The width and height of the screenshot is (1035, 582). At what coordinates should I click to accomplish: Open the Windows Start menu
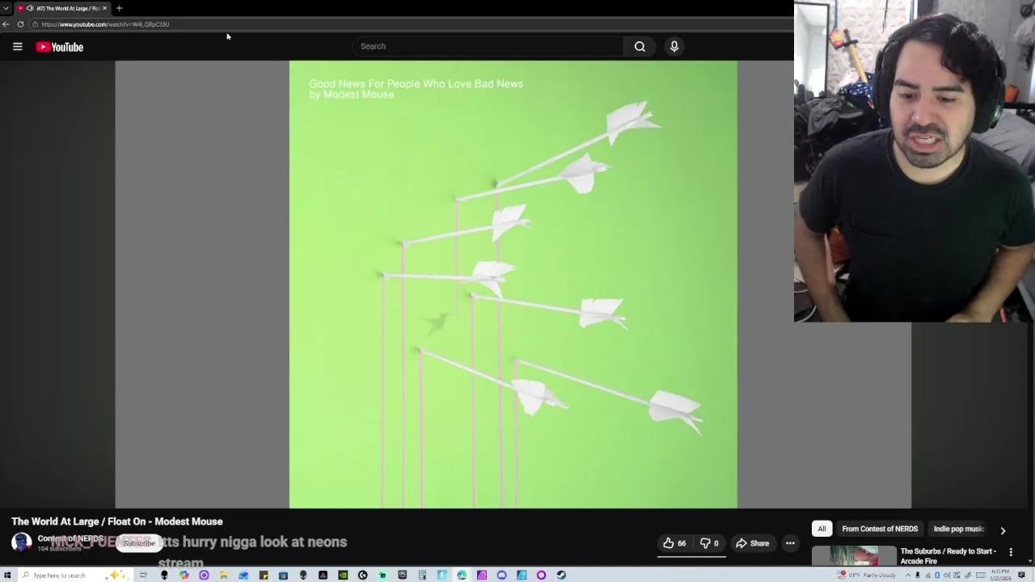pyautogui.click(x=6, y=575)
